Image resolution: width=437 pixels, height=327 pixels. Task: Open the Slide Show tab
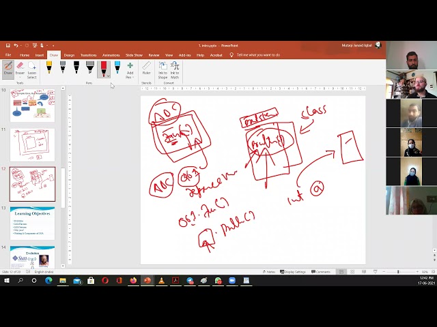(x=134, y=55)
